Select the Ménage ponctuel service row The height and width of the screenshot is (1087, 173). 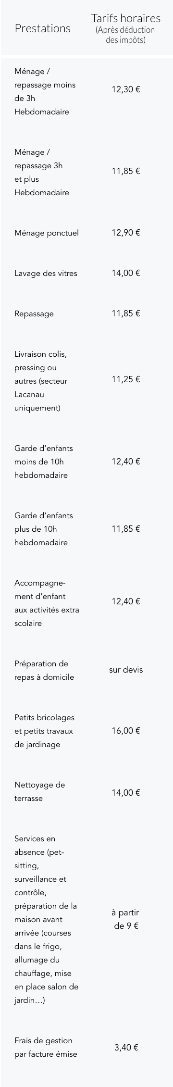[x=86, y=233]
